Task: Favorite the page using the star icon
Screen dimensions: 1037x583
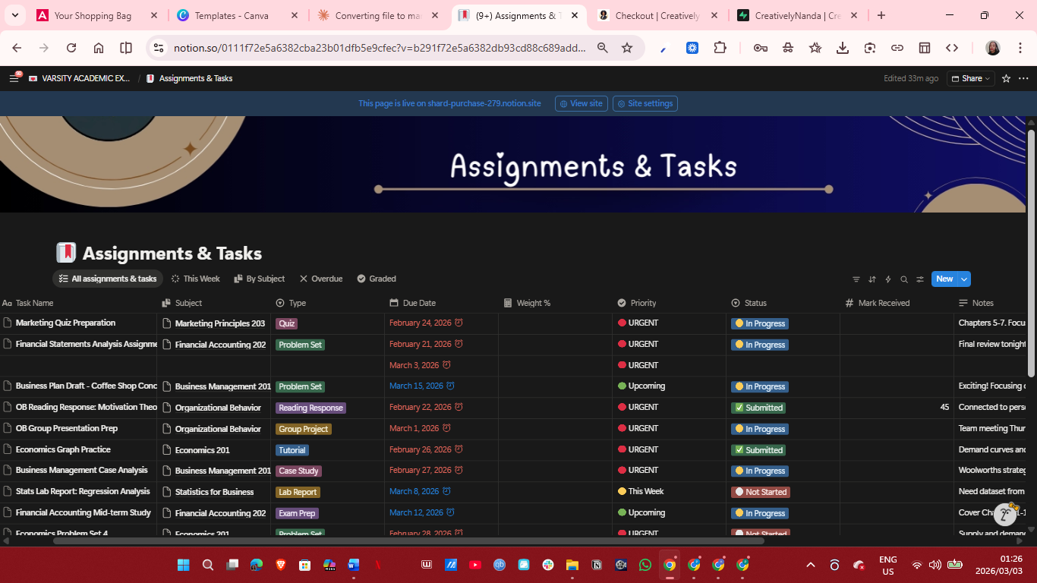Action: pos(1005,77)
